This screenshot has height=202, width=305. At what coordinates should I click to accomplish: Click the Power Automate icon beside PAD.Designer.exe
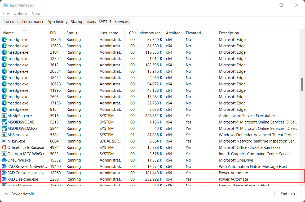(4, 179)
